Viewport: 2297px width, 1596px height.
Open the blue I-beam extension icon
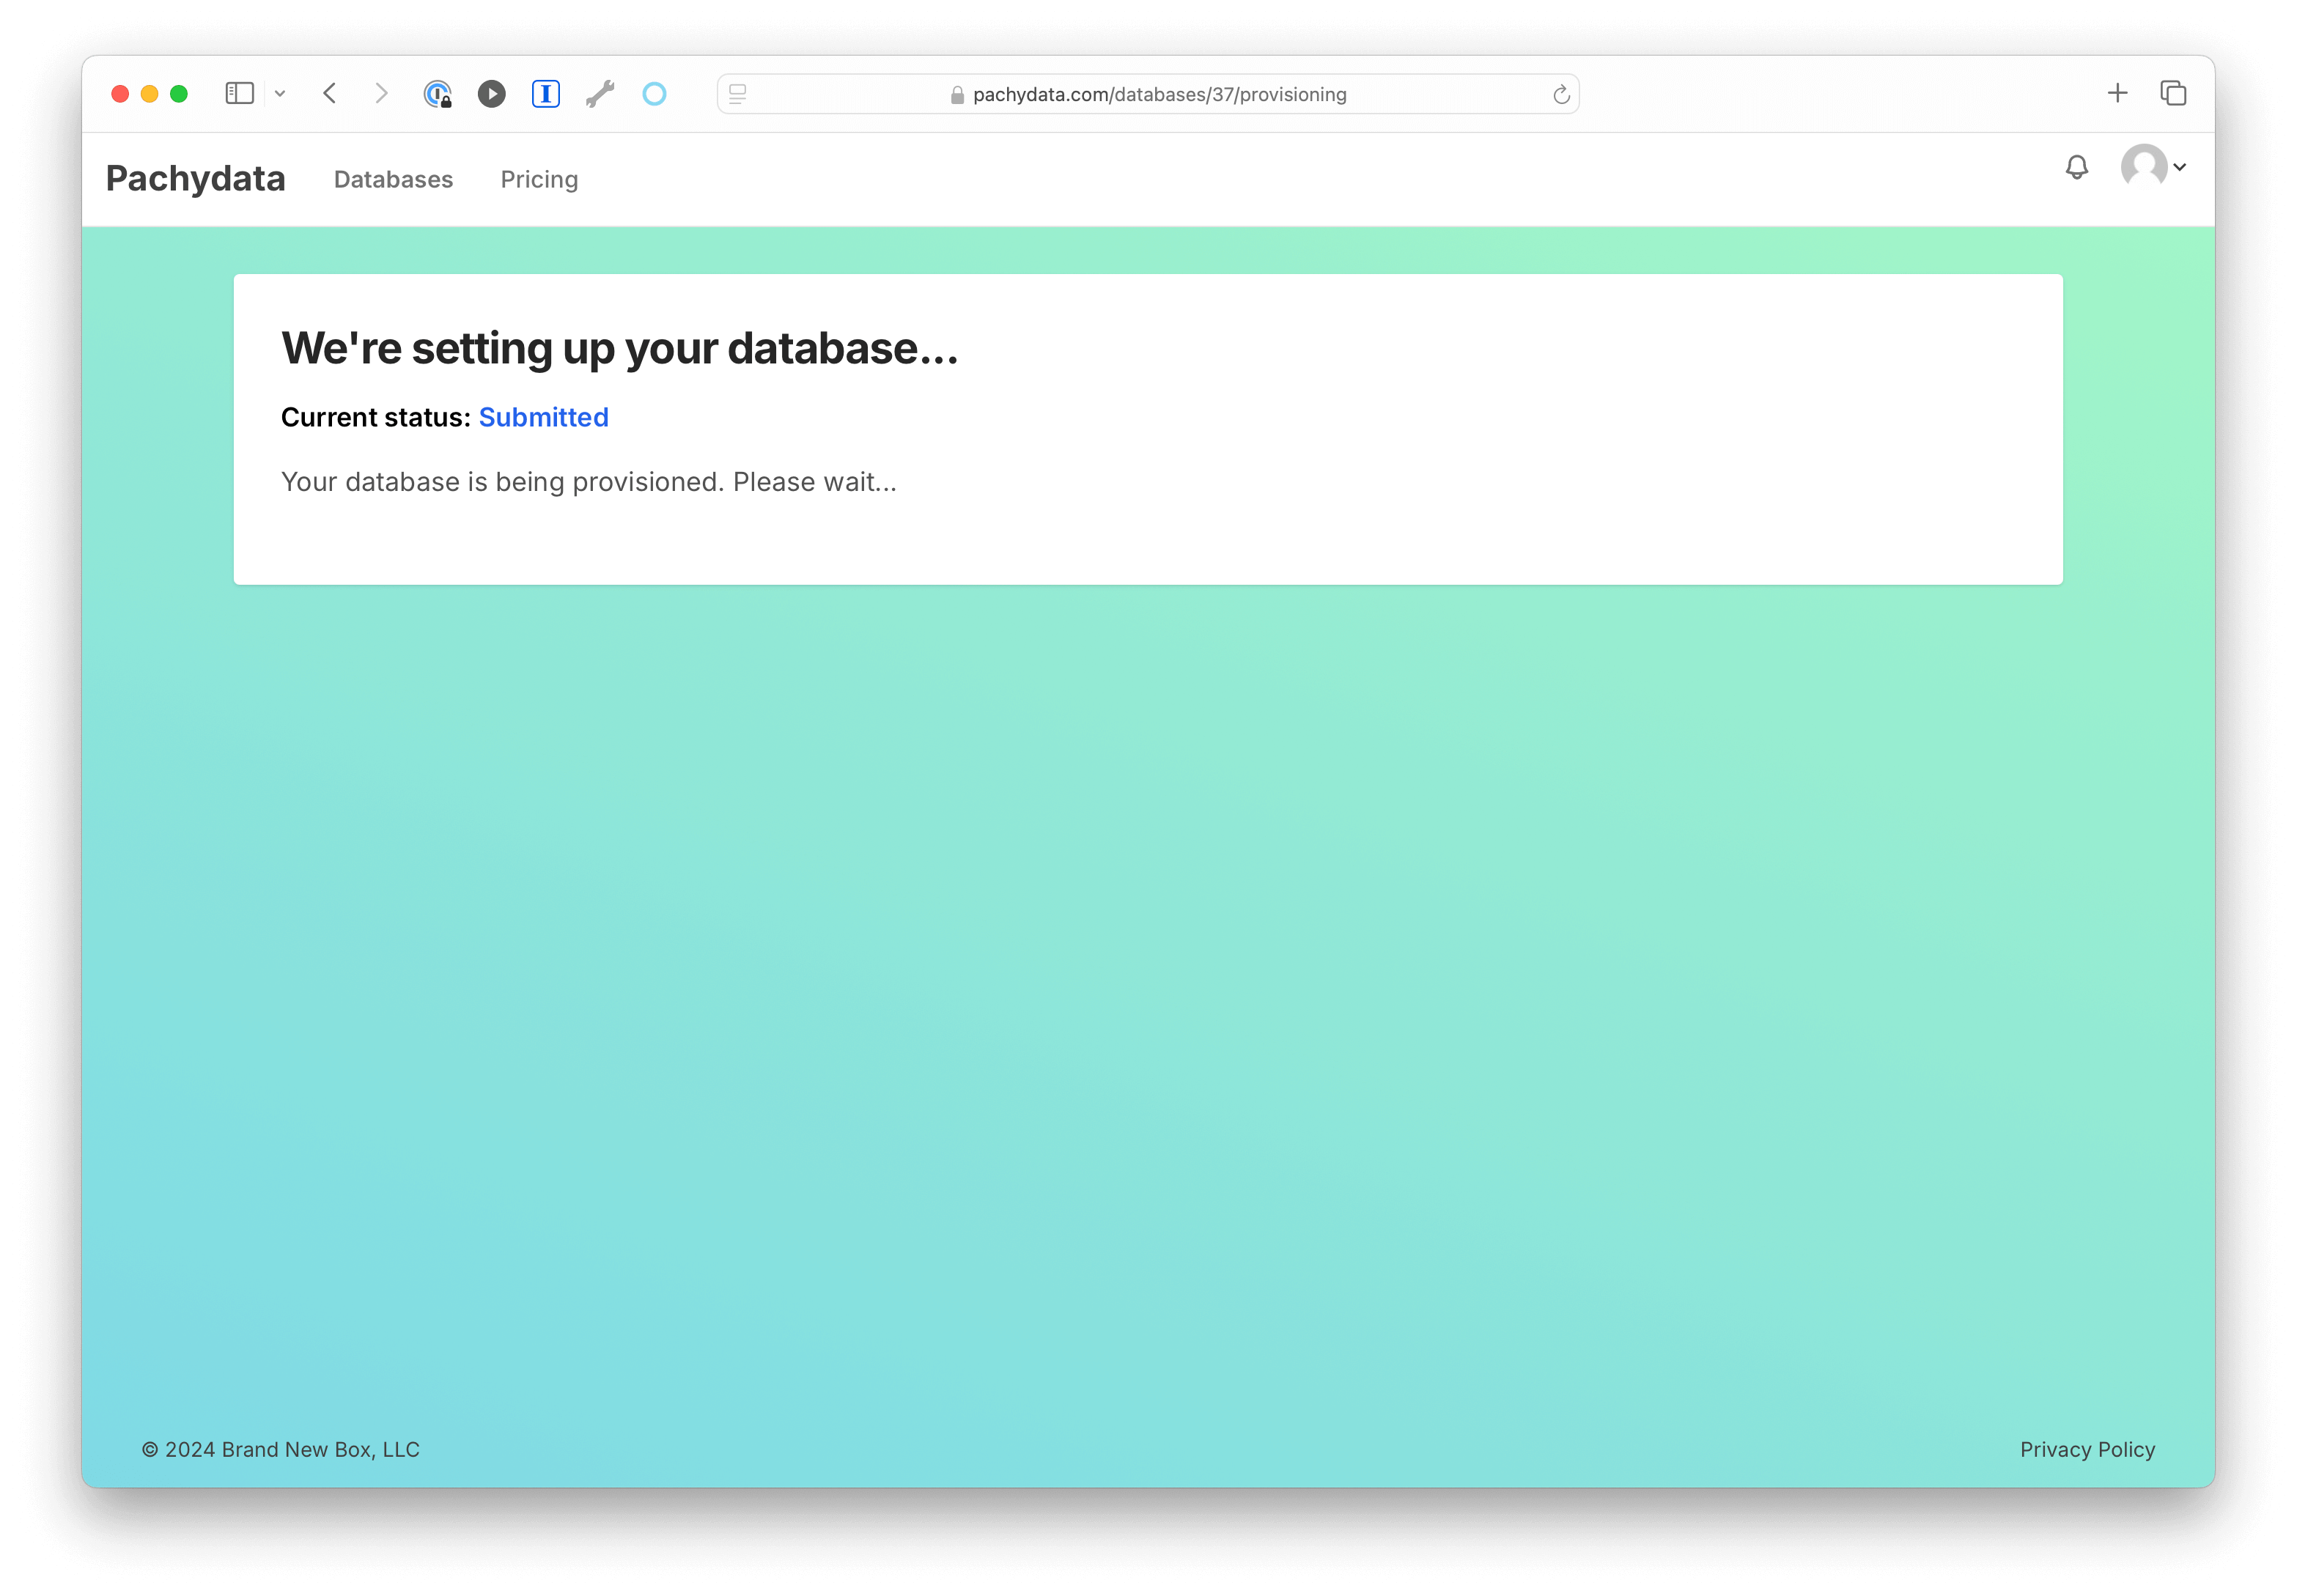pyautogui.click(x=545, y=94)
